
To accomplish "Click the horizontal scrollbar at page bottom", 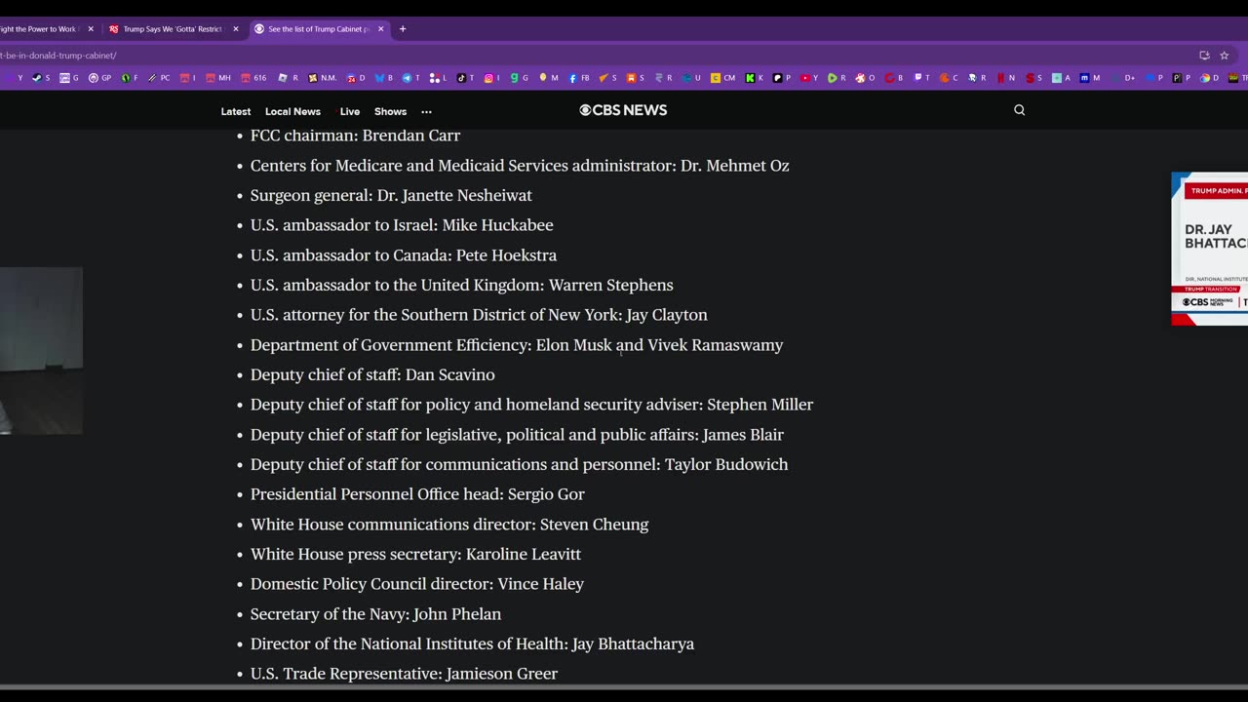I will (x=624, y=687).
